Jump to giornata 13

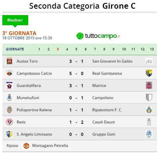[x=152, y=49]
